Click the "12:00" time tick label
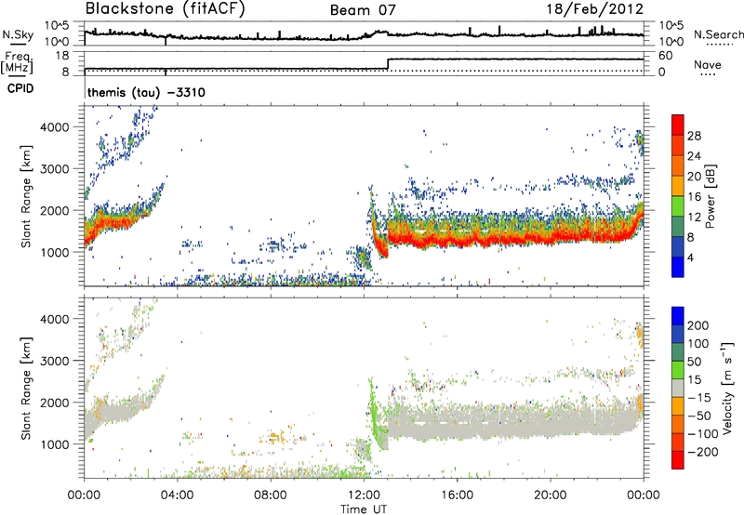 pos(364,495)
